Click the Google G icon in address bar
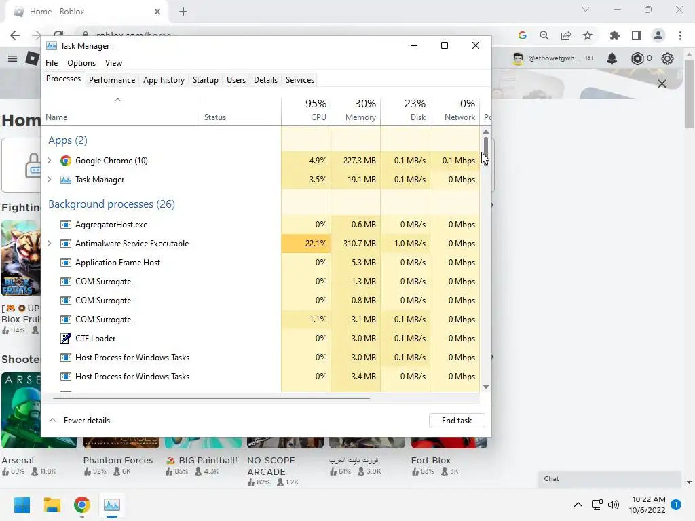This screenshot has width=695, height=521. (x=523, y=35)
